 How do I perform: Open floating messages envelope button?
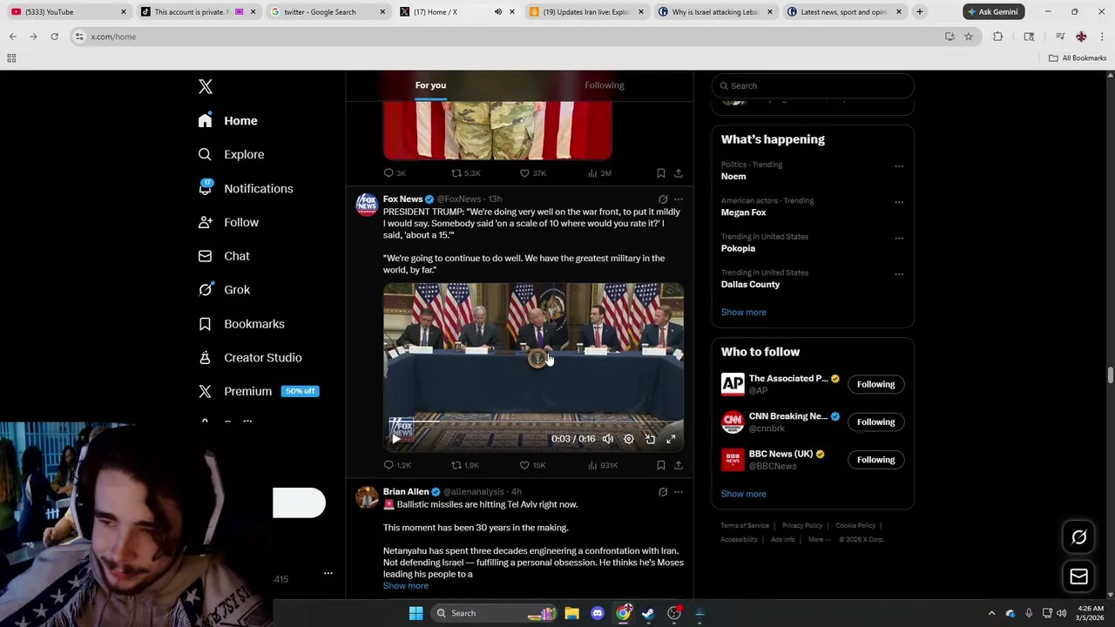pyautogui.click(x=1078, y=576)
